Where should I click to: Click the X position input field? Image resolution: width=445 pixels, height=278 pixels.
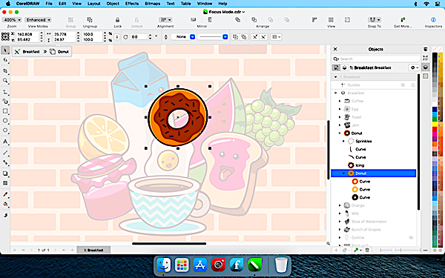[27, 34]
